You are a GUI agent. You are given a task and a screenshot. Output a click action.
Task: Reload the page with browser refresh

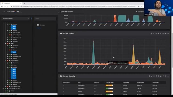point(8,6)
